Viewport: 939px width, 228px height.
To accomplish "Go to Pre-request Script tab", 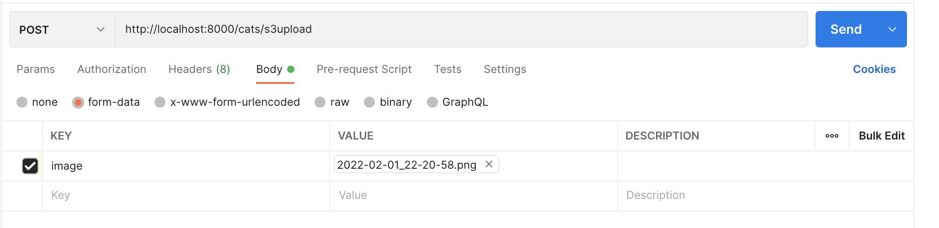I will point(364,69).
